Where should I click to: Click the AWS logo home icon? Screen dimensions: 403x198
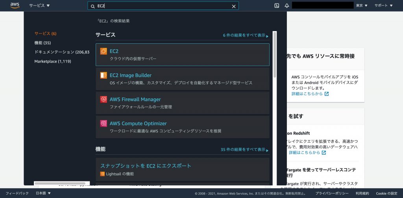(15, 6)
